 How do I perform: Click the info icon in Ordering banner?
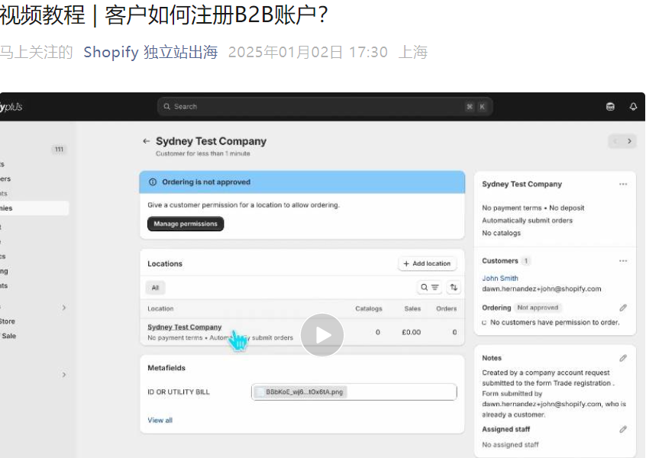[x=153, y=182]
